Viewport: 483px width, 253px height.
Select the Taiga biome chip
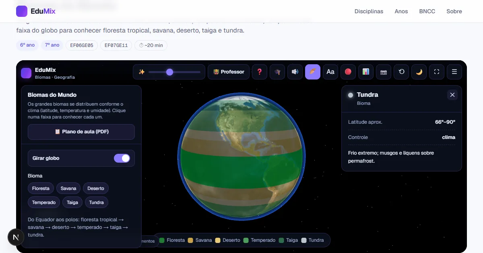(x=72, y=202)
